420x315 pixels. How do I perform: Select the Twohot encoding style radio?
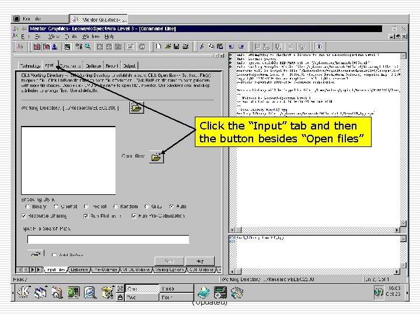click(86, 206)
